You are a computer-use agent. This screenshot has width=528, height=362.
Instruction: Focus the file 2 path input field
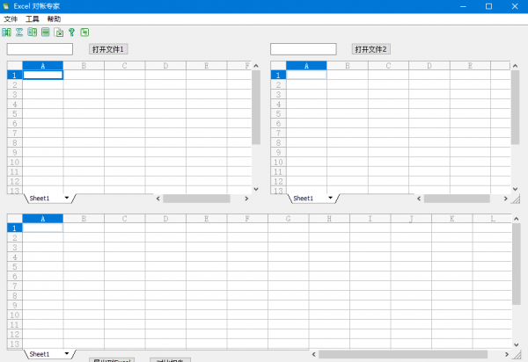coord(304,49)
